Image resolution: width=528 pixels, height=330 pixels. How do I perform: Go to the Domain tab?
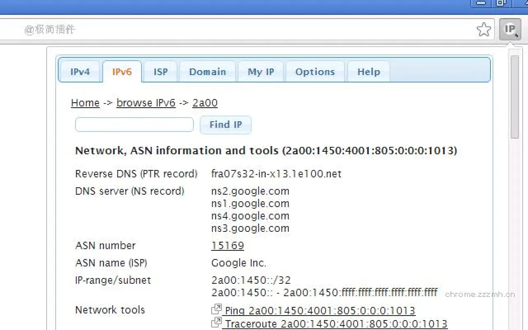tap(207, 72)
